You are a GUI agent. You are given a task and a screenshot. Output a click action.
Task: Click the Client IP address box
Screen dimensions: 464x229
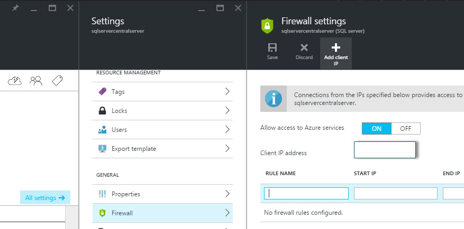tap(384, 150)
